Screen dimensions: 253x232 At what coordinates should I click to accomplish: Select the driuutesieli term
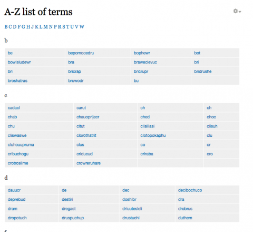[132, 209]
